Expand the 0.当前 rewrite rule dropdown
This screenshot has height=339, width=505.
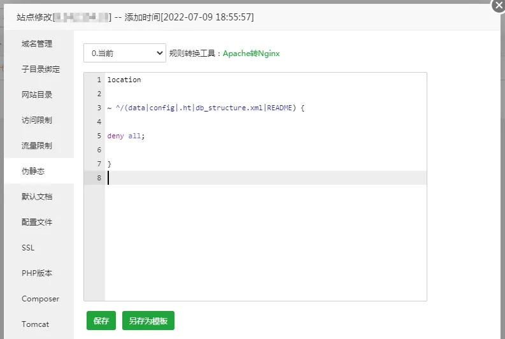click(125, 54)
